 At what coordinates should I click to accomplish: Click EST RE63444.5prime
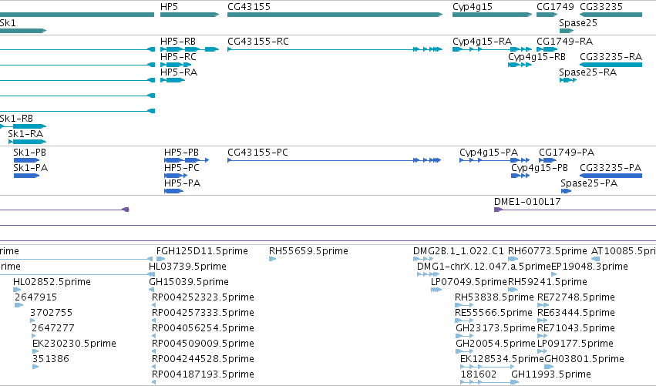(543, 321)
